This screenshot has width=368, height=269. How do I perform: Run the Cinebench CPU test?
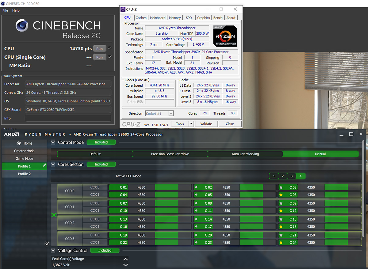100,49
